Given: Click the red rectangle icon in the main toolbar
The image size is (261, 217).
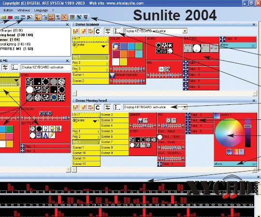Looking at the screenshot, I should pos(10,17).
